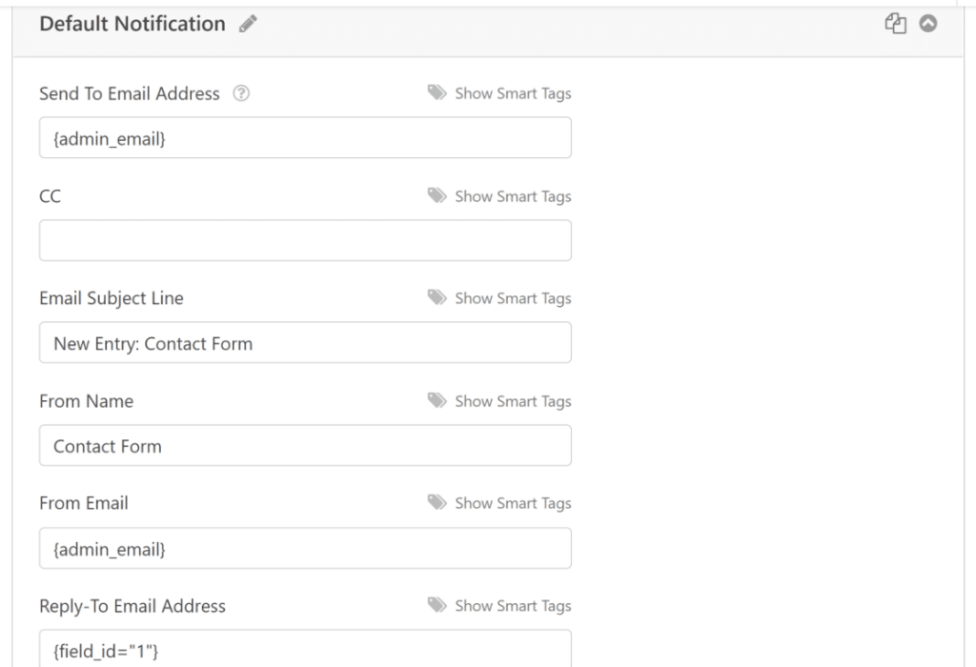Click the From Name input showing Contact Form
976x667 pixels.
pos(305,445)
